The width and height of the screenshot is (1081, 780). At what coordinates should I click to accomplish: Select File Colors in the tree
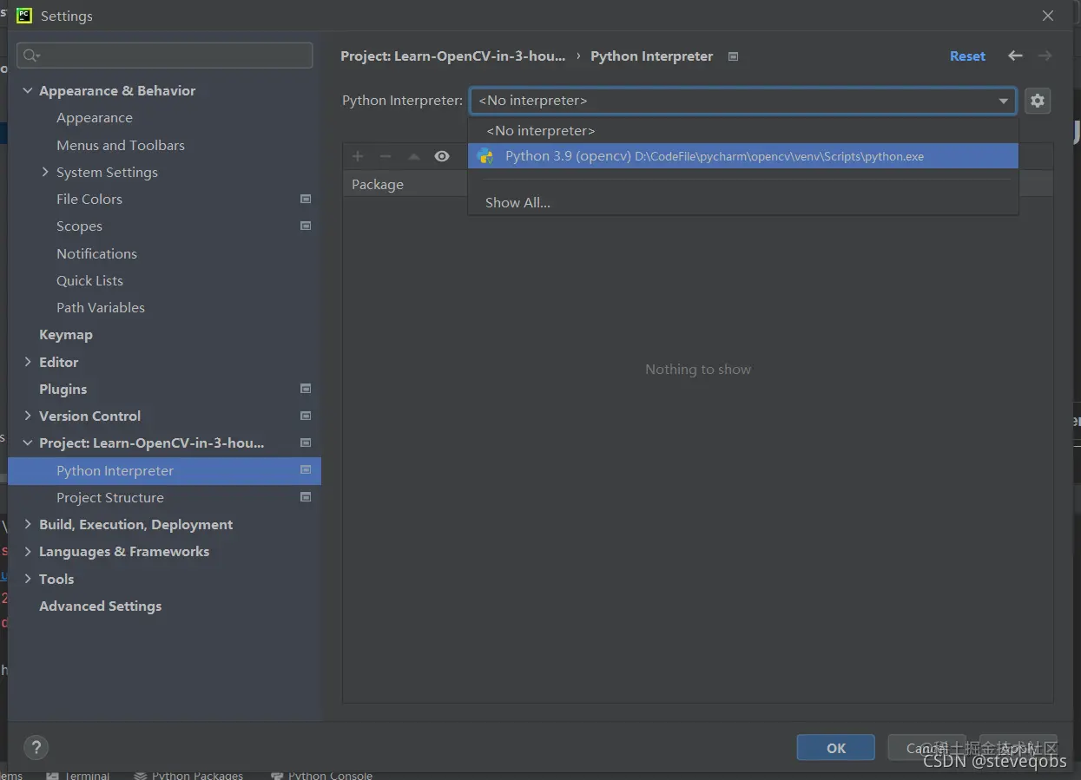(x=89, y=199)
